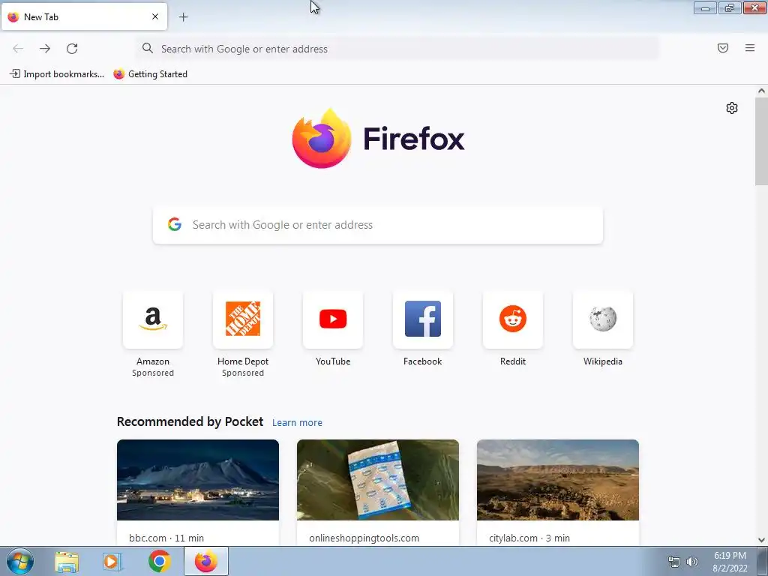This screenshot has height=576, width=768.
Task: Click Firefox taskbar button
Action: (206, 561)
